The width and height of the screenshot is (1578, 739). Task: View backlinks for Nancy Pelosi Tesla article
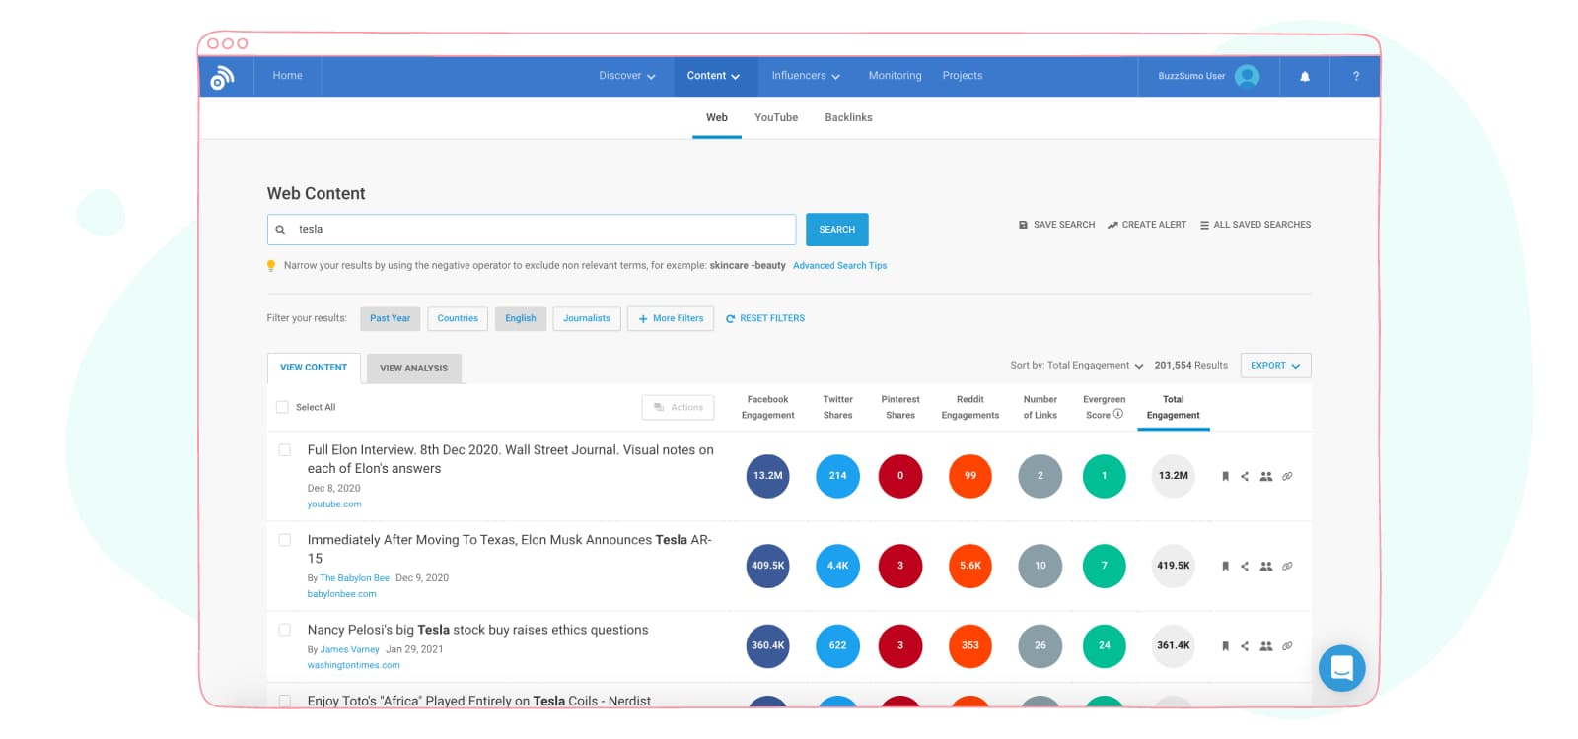tap(1287, 646)
